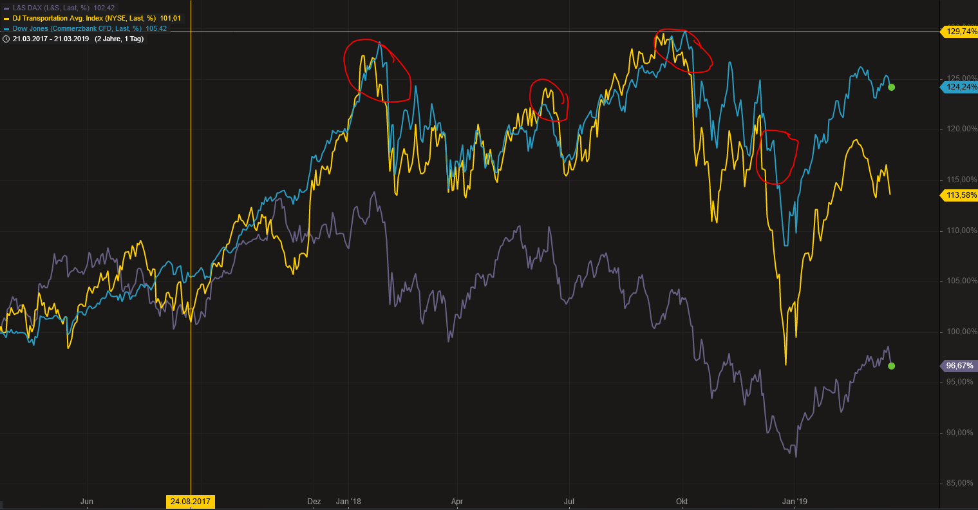Hide the Dow Jones (Commerzbank CFD) line
The width and height of the screenshot is (978, 510).
pos(72,28)
